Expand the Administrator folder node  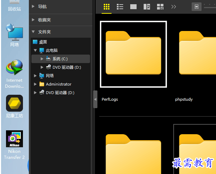point(35,84)
